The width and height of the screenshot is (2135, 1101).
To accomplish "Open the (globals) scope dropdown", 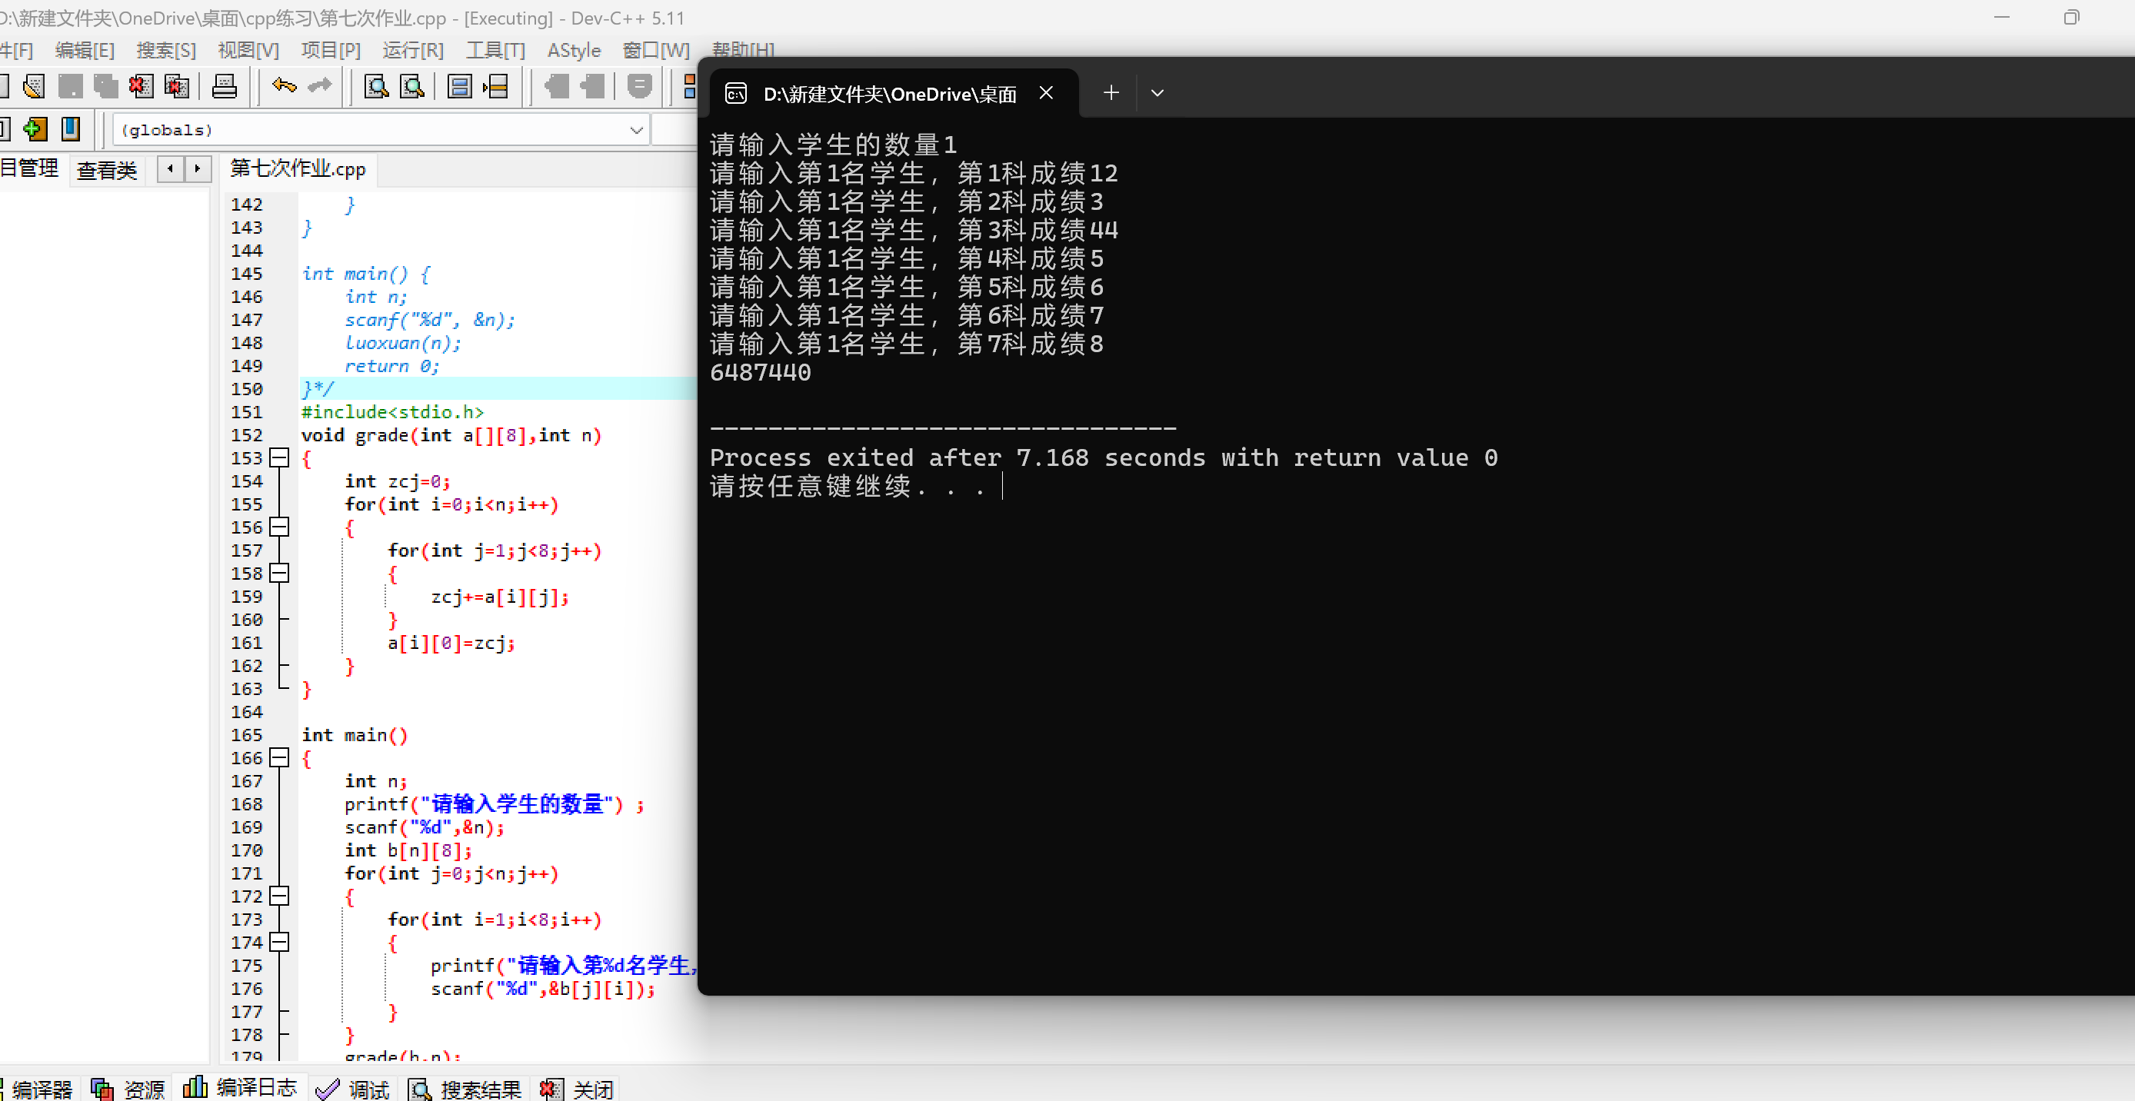I will click(636, 130).
